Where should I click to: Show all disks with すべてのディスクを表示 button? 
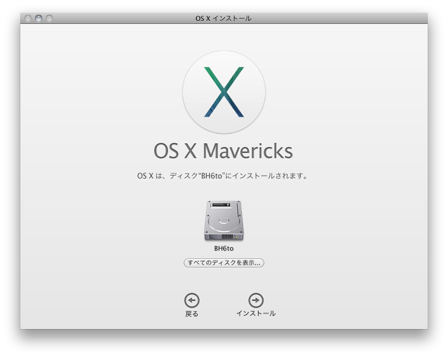click(224, 262)
